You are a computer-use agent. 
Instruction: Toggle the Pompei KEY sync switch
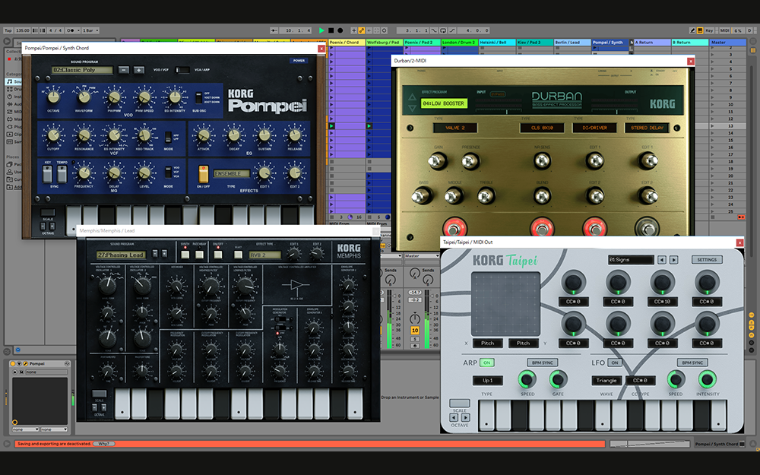pos(47,174)
